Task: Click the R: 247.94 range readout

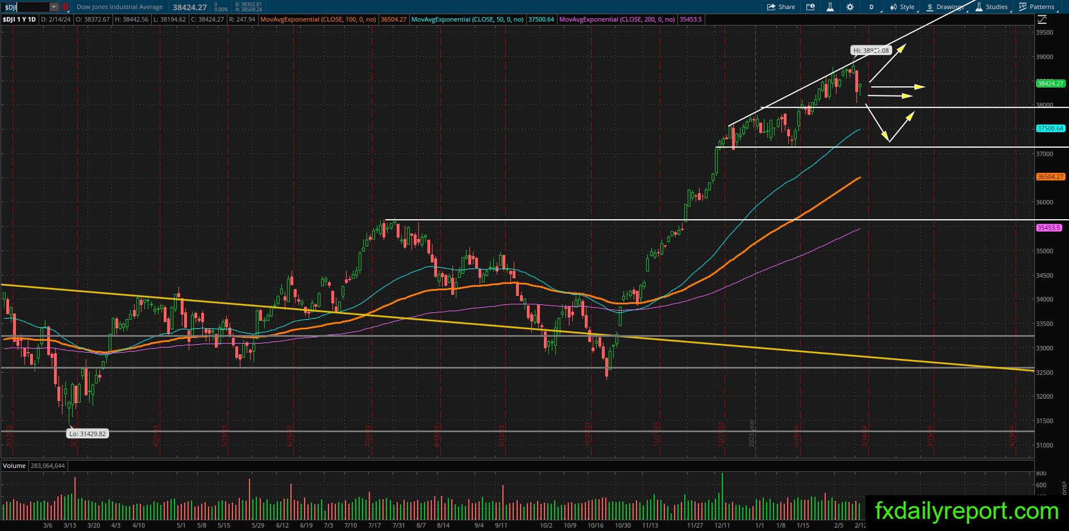Action: coord(243,19)
